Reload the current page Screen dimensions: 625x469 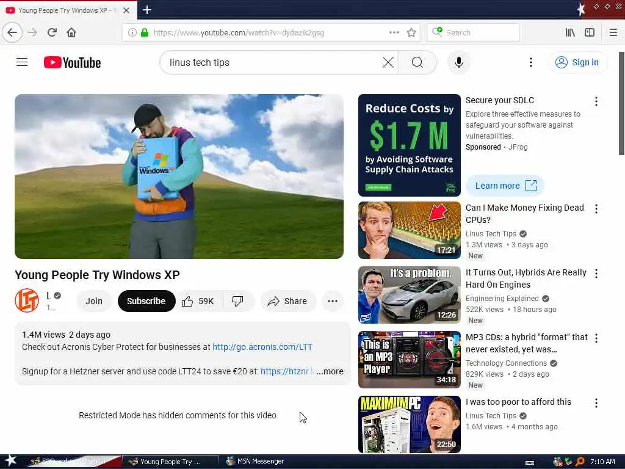52,33
